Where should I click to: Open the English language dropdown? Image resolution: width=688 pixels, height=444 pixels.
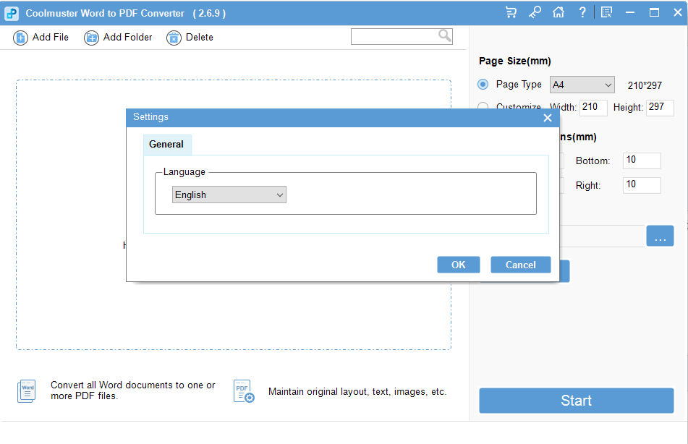229,195
